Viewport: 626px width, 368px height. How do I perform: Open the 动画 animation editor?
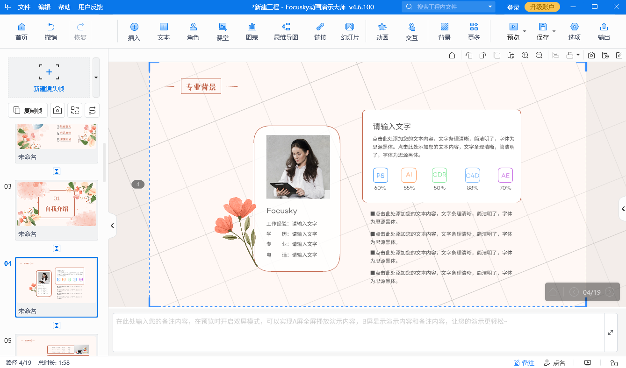[382, 32]
